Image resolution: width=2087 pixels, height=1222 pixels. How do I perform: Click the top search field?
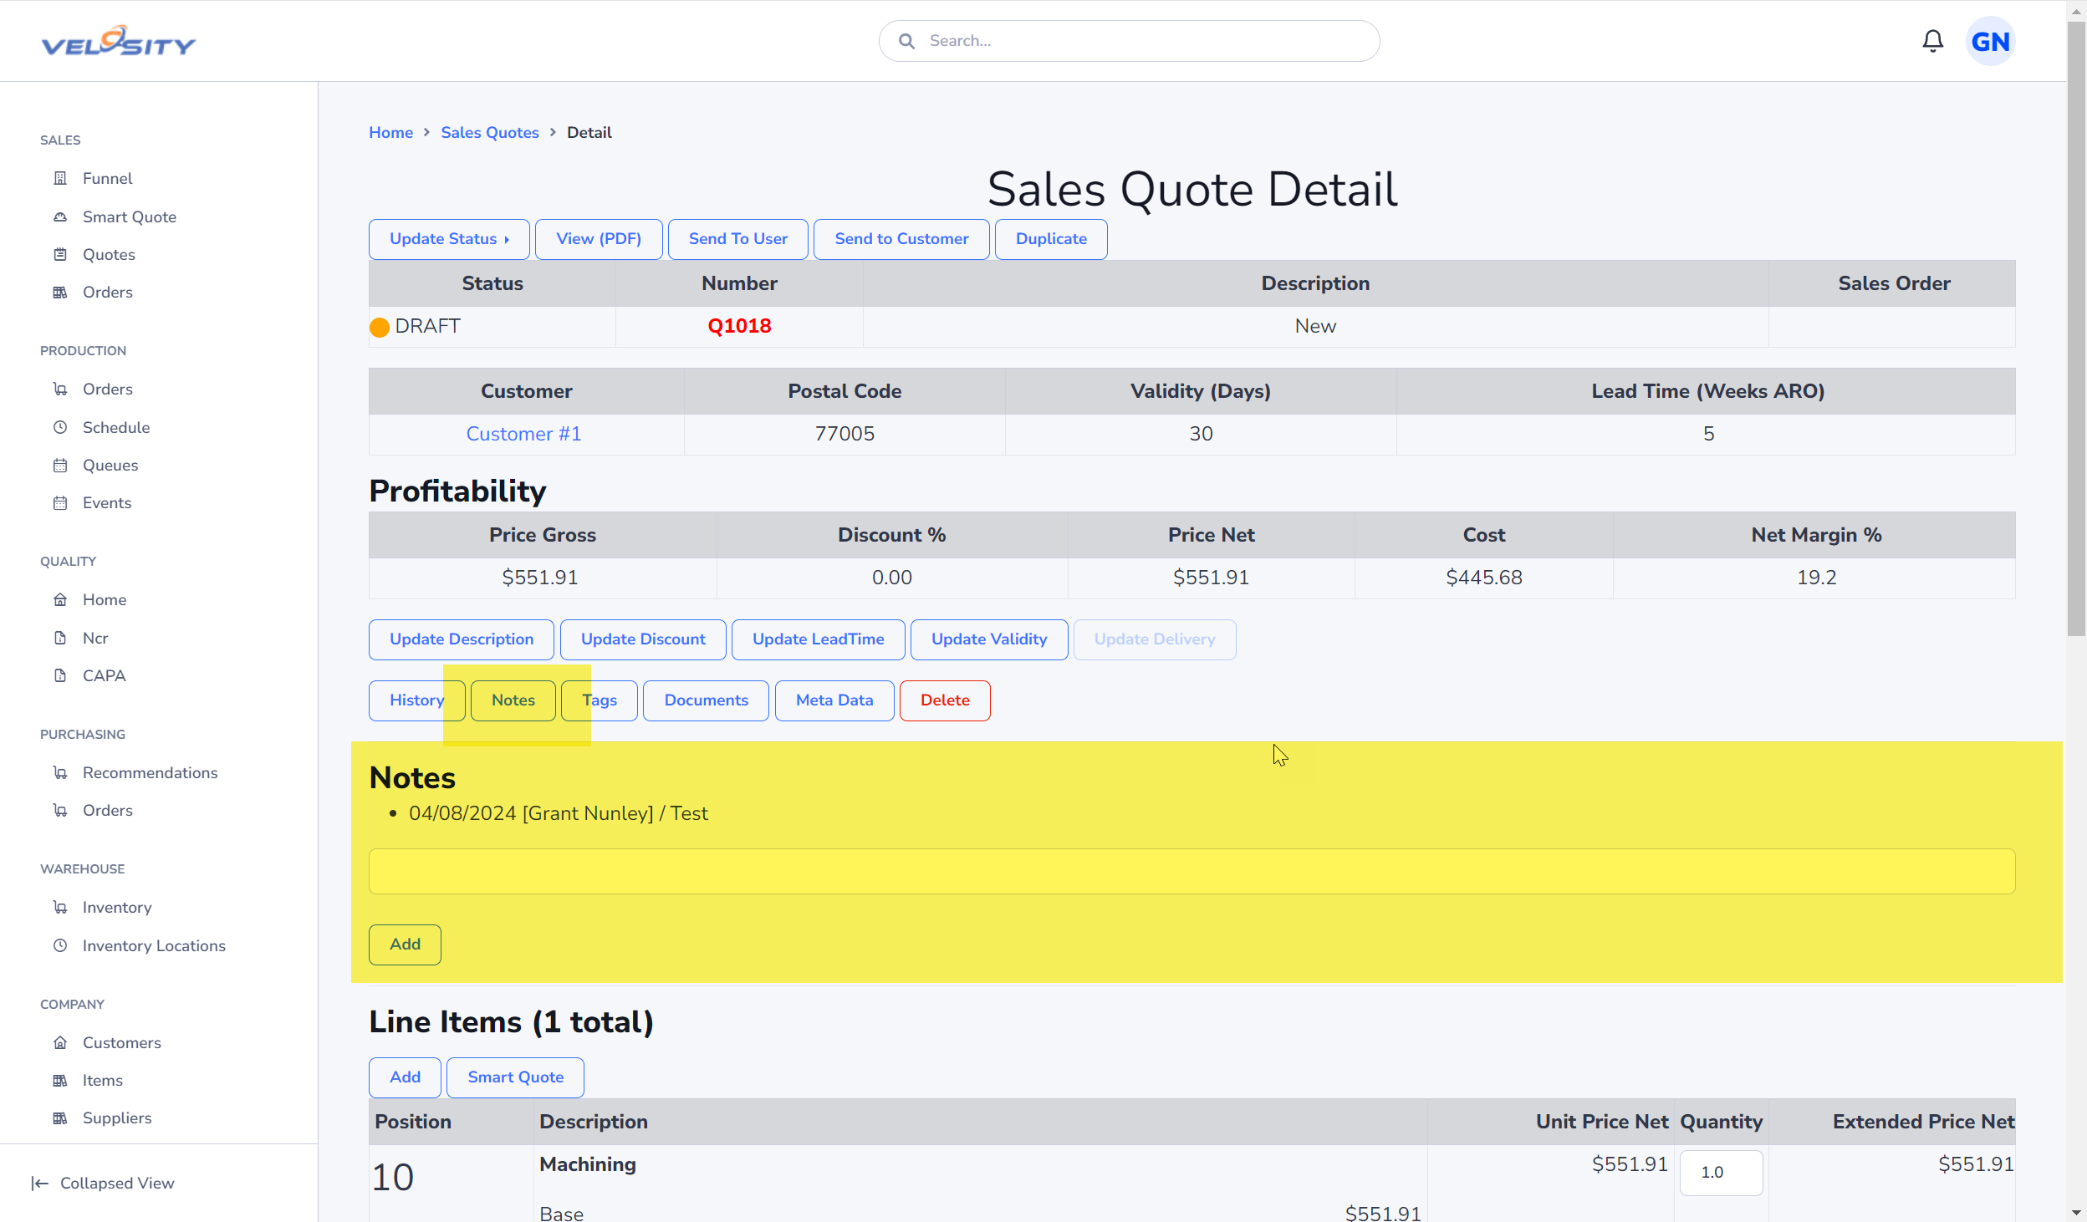[1129, 41]
